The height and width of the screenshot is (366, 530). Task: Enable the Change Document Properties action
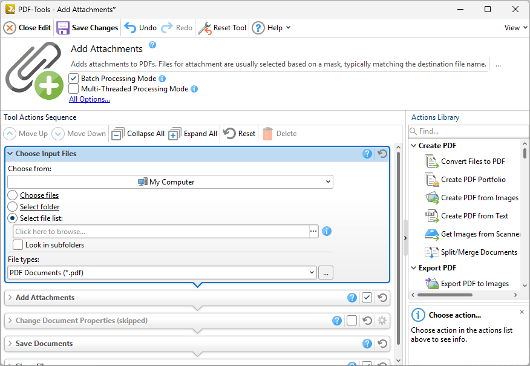pyautogui.click(x=352, y=321)
